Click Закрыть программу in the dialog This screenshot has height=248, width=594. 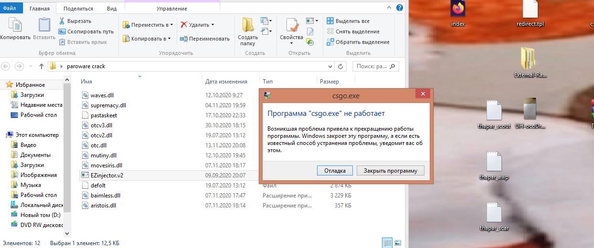point(391,171)
